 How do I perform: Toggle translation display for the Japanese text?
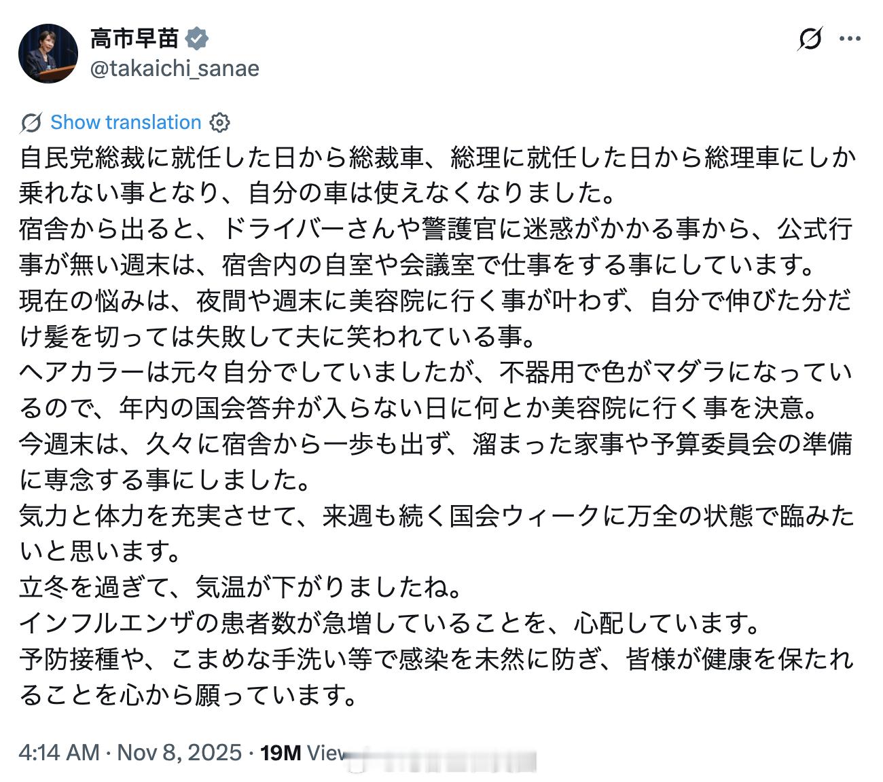(x=126, y=122)
